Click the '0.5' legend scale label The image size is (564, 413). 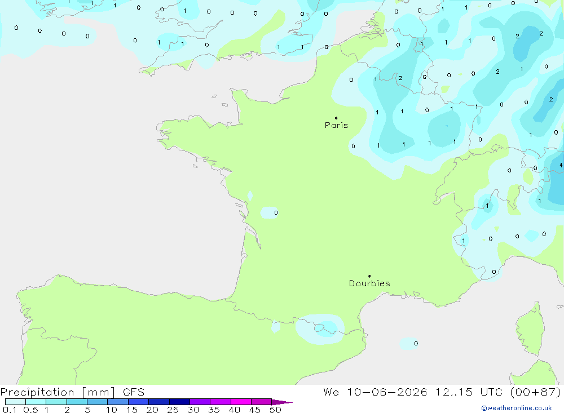tap(30, 410)
